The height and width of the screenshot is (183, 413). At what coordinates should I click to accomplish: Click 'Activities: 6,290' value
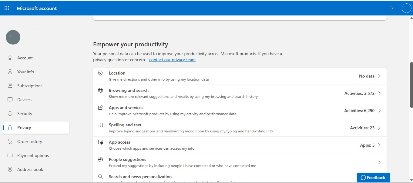point(359,111)
